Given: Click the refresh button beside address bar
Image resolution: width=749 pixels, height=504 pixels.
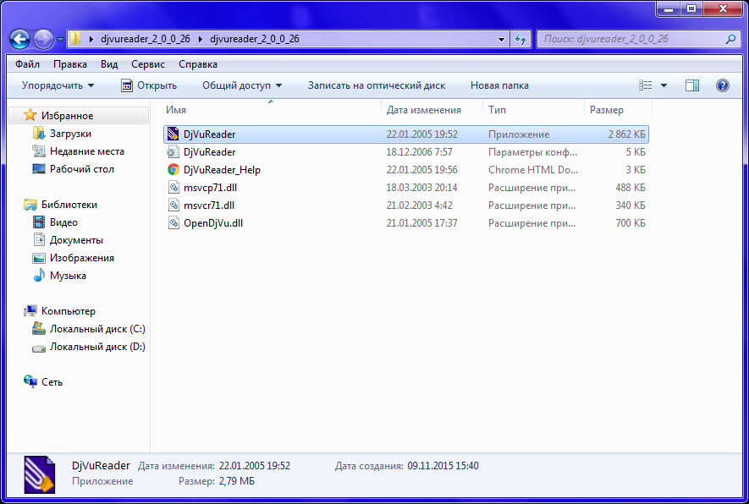Looking at the screenshot, I should (520, 39).
